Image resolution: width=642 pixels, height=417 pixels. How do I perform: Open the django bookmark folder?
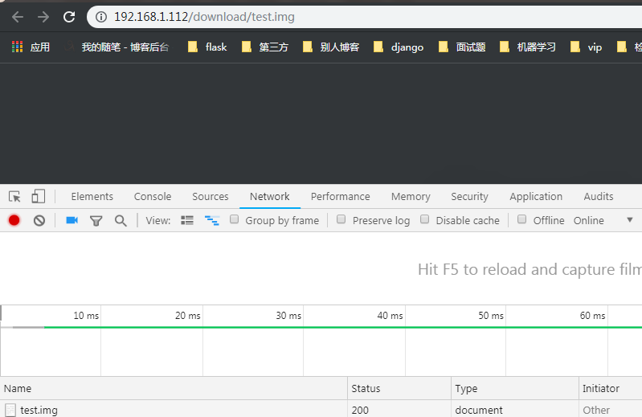click(399, 47)
